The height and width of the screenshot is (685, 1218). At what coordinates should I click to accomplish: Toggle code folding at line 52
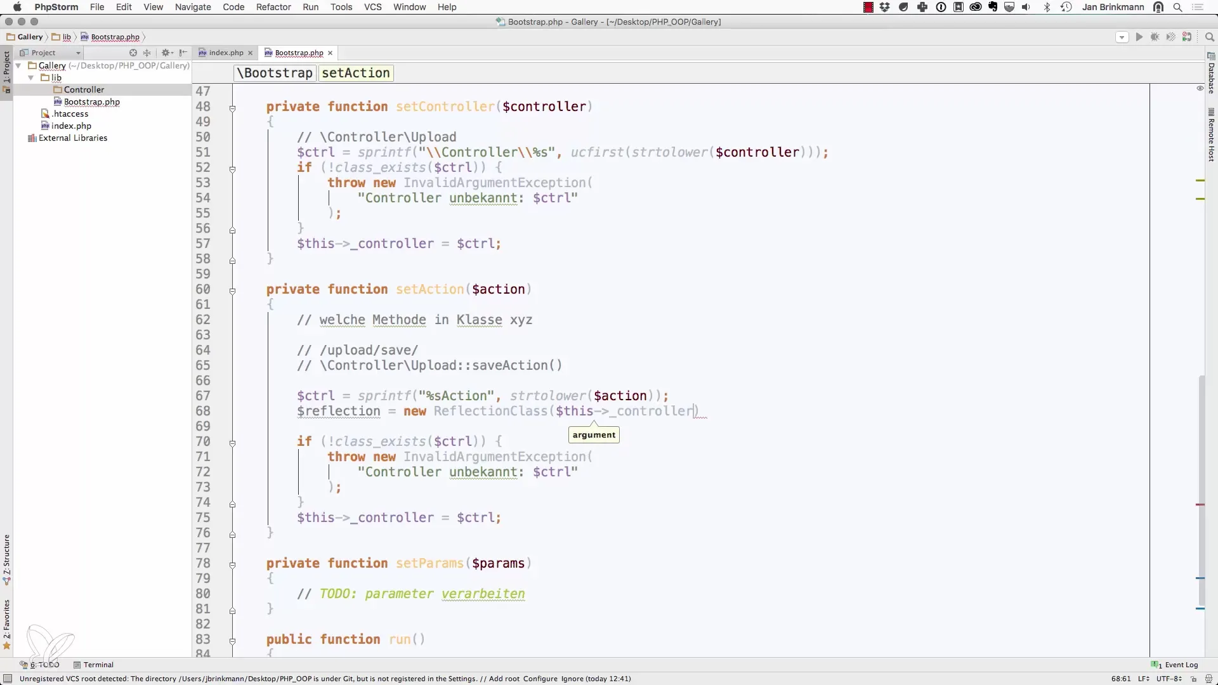click(233, 169)
